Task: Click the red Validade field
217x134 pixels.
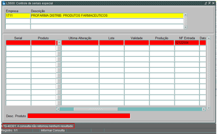Action: 137,43
